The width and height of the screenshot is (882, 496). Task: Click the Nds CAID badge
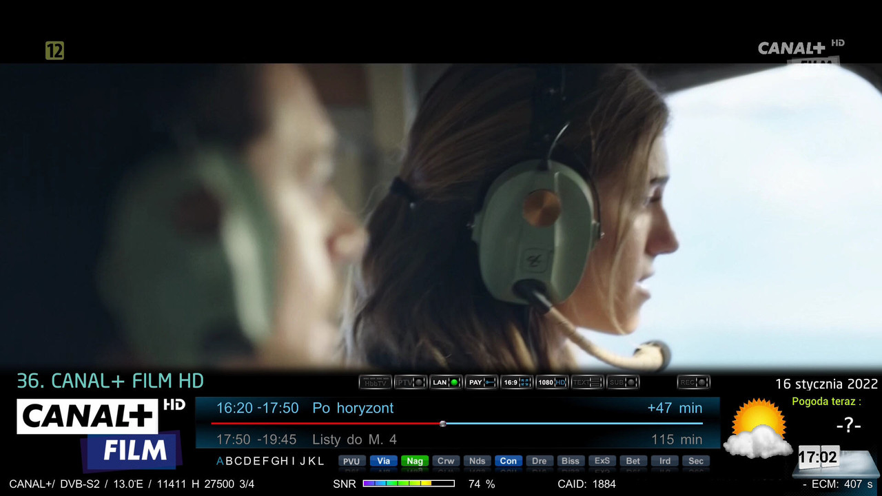[x=477, y=461]
